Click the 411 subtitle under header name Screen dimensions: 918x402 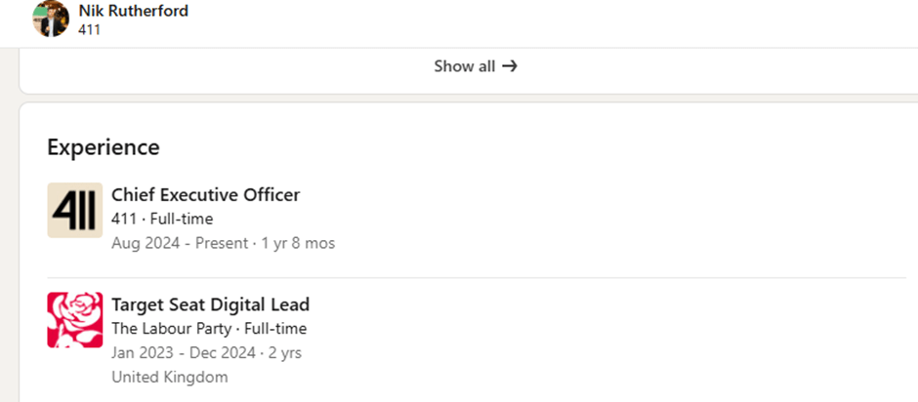click(x=90, y=29)
